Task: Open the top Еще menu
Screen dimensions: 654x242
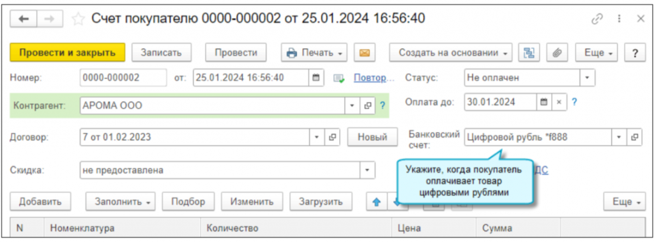Action: click(597, 53)
